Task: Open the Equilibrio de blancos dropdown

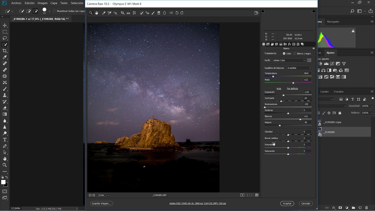Action: (299, 68)
